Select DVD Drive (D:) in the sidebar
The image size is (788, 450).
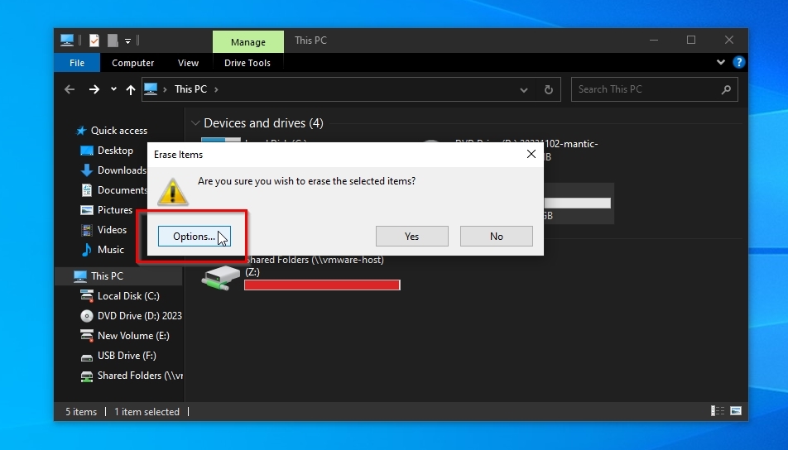(x=139, y=315)
